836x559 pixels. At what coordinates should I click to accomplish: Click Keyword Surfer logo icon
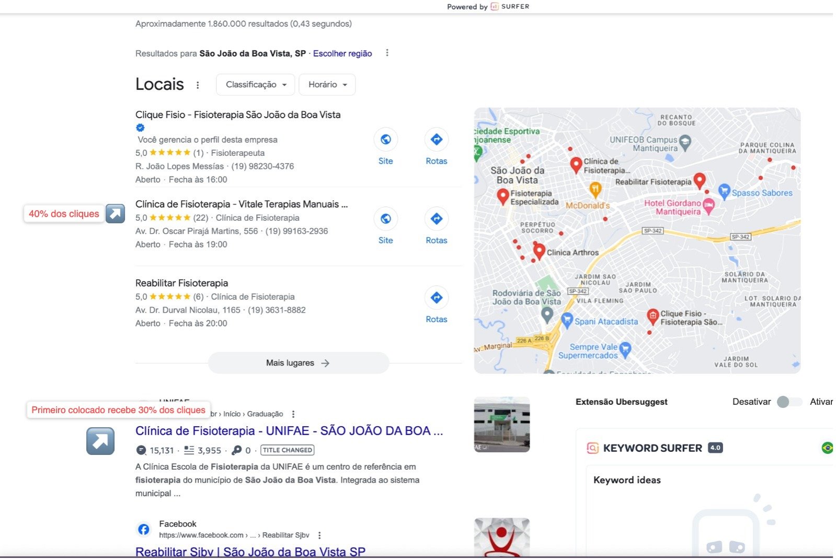pyautogui.click(x=592, y=448)
